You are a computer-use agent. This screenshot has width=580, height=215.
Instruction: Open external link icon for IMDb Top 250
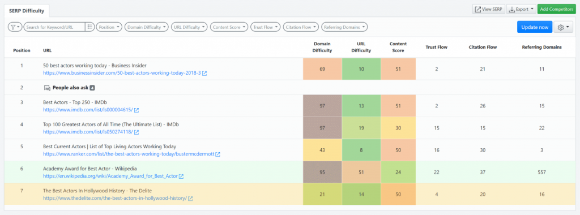click(x=137, y=110)
